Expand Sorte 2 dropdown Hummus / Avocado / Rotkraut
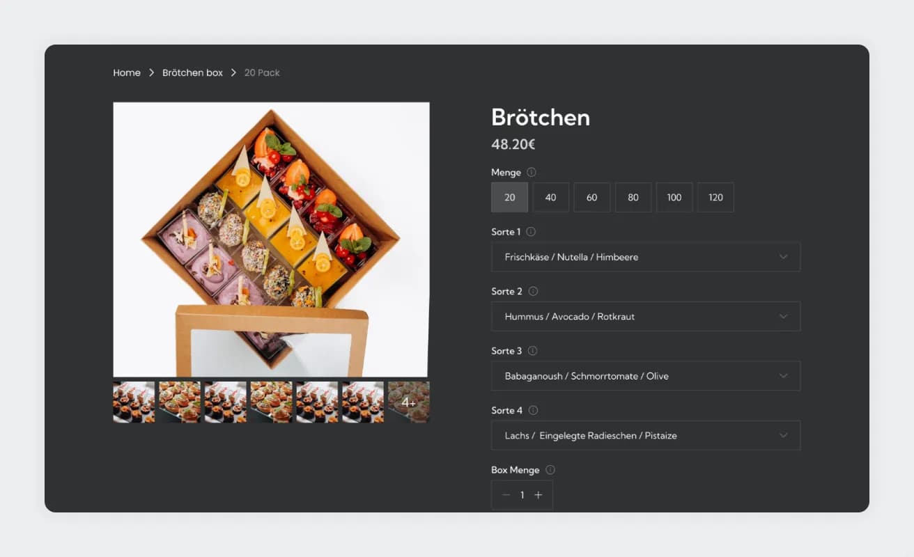The width and height of the screenshot is (914, 557). (x=645, y=316)
